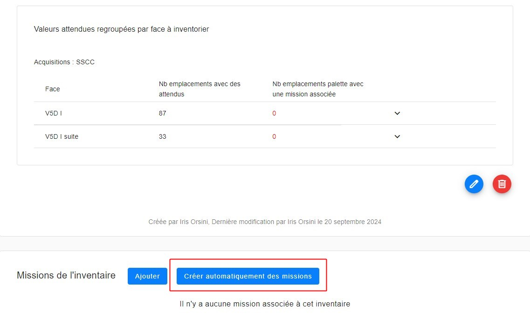Click the 'aucune mission associée' message
This screenshot has height=333, width=530.
tap(265, 304)
